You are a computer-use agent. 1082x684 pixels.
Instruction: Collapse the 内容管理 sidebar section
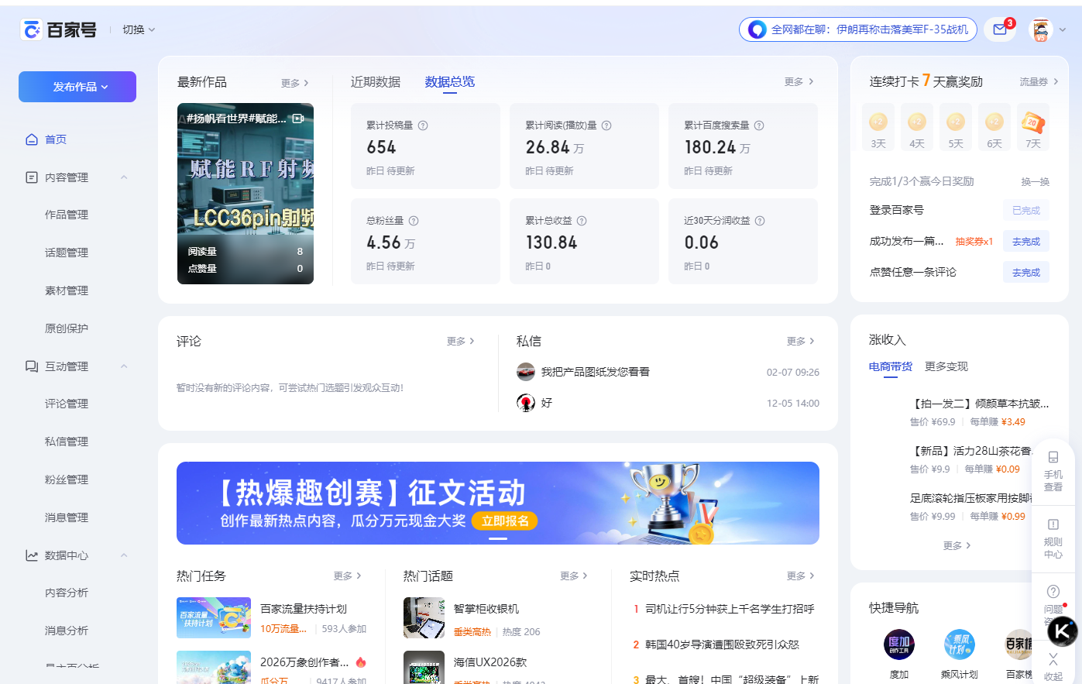(x=124, y=177)
